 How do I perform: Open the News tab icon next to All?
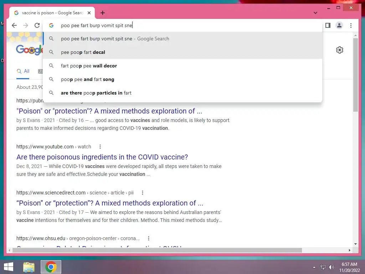(41, 71)
